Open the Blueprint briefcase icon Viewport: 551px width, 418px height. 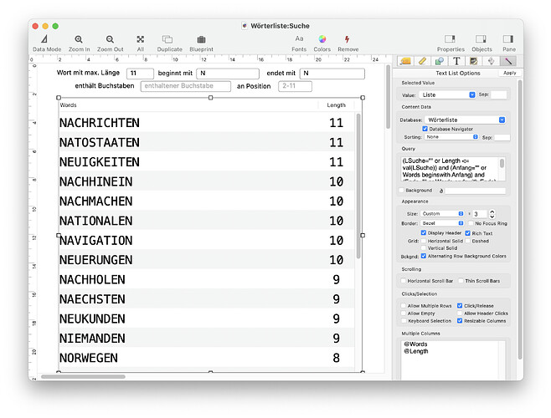coord(201,39)
